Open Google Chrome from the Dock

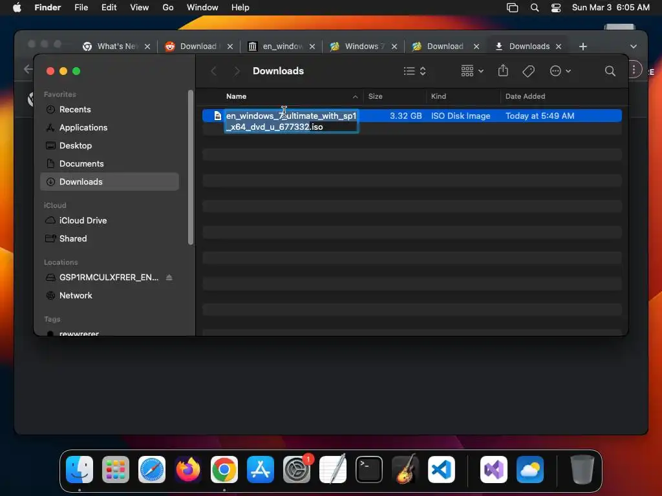tap(224, 470)
